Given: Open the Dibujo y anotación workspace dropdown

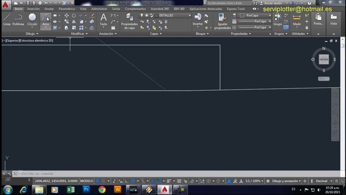Looking at the screenshot, I should point(286,181).
